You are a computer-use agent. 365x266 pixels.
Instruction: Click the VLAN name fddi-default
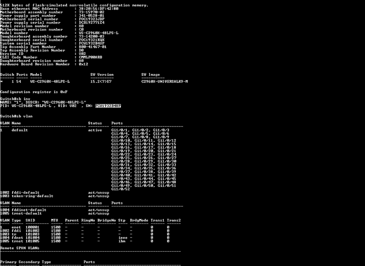pyautogui.click(x=26, y=193)
